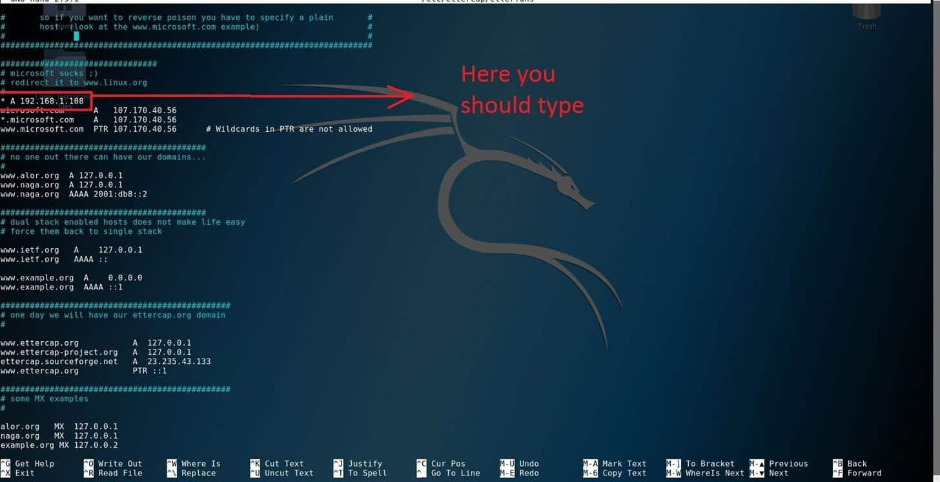Viewport: 940px width, 482px height.
Task: Open the Trash icon on the desktop
Action: tap(866, 16)
